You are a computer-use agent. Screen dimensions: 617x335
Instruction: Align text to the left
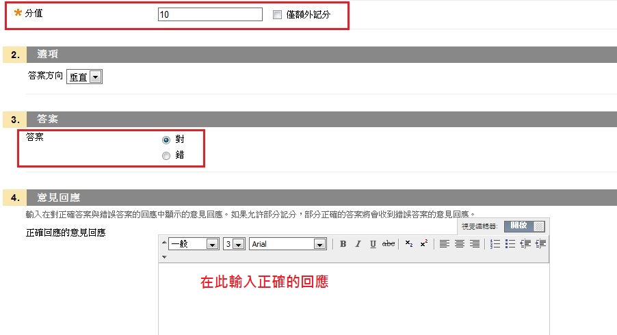point(445,244)
